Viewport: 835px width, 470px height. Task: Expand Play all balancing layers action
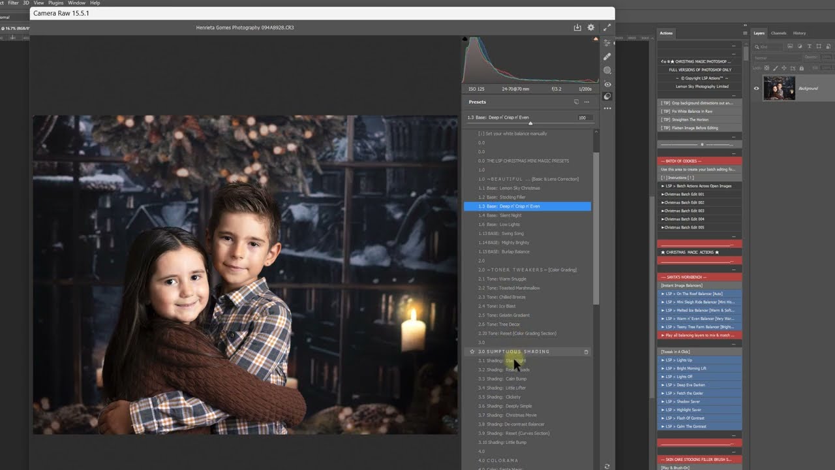coord(663,335)
